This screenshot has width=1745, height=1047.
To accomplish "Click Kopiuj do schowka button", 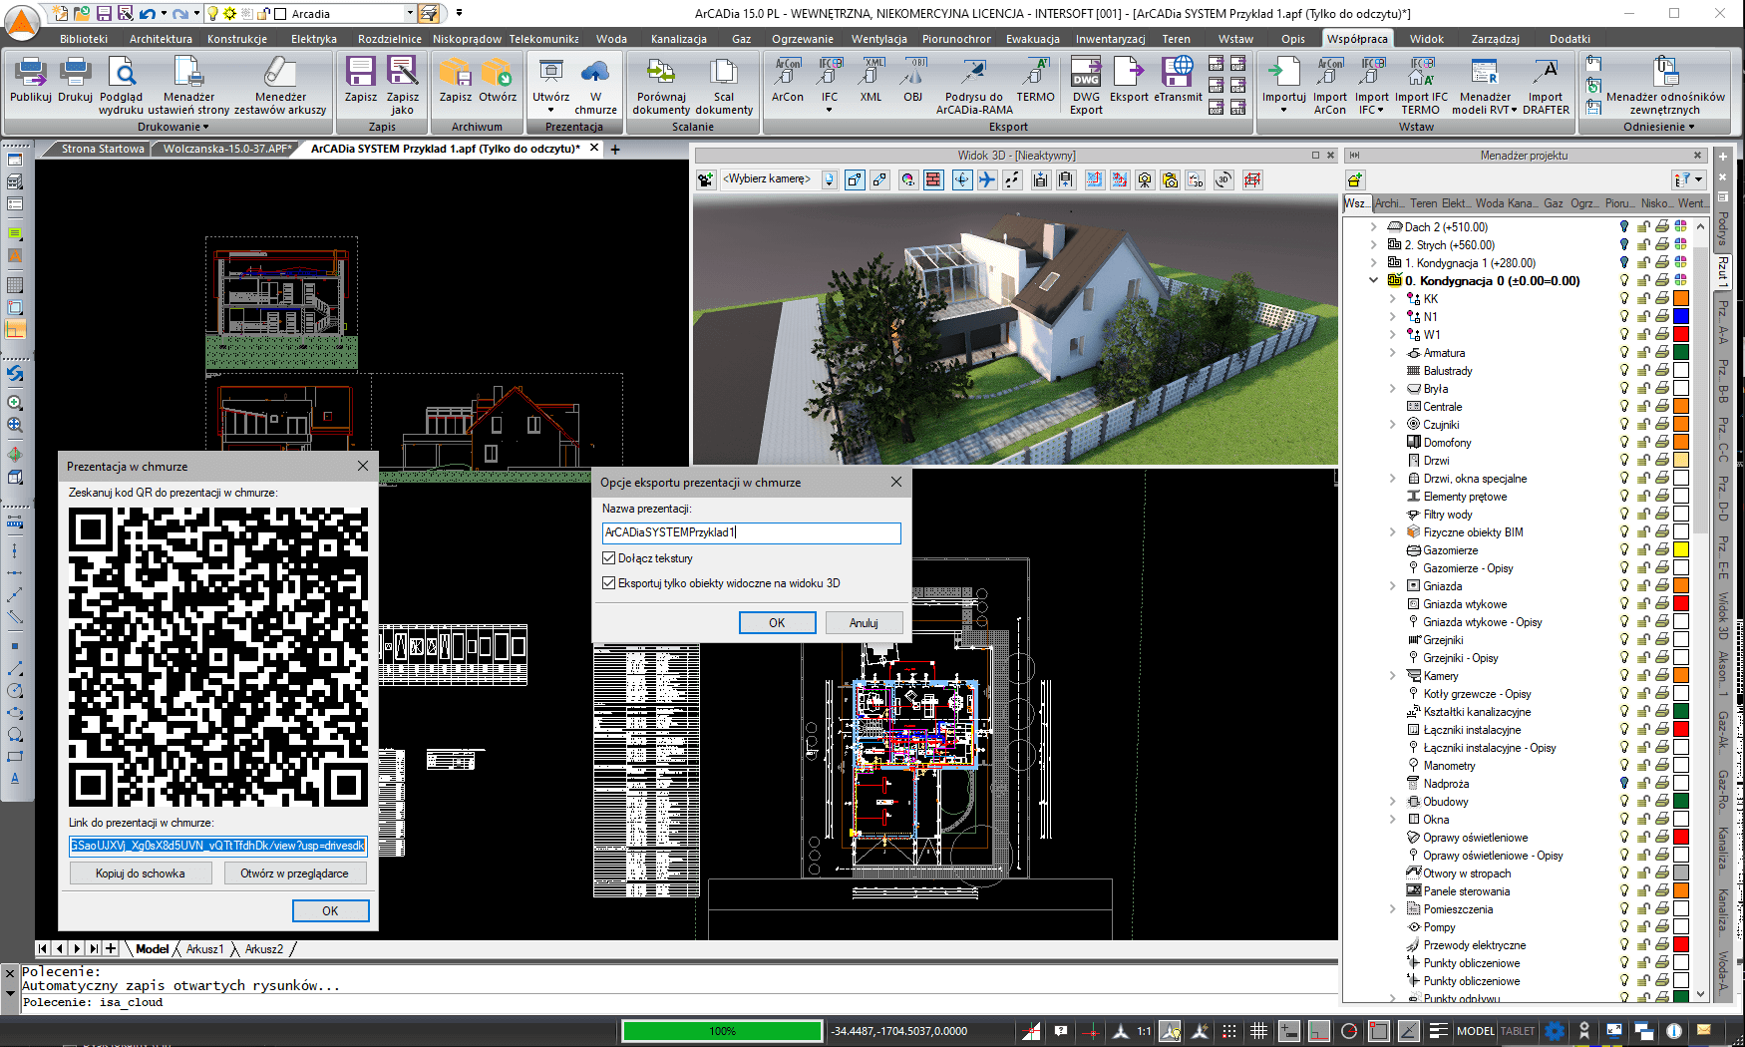I will click(x=141, y=873).
